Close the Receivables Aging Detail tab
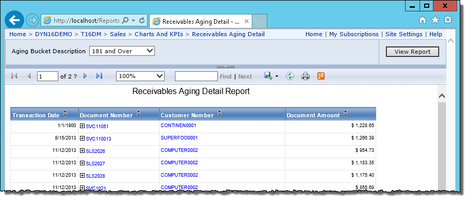Viewport: 468px width, 201px height. coord(246,21)
